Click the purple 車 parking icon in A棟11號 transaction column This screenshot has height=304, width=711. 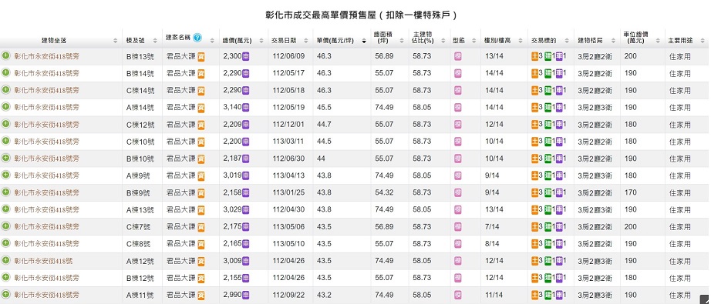pos(559,295)
